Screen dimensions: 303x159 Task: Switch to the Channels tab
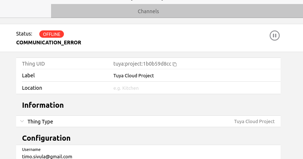[148, 11]
